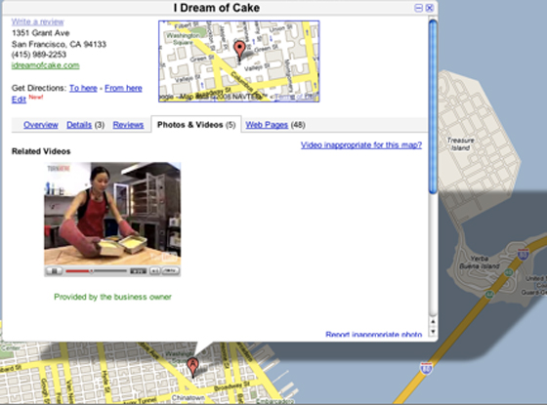Click the Interstate 80 shield on the bridge
Screen dimensions: 547x405
pos(426,369)
